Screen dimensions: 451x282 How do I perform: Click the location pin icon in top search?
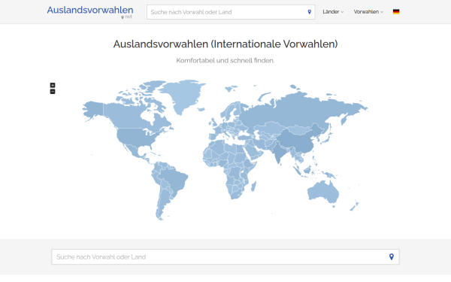coord(310,12)
